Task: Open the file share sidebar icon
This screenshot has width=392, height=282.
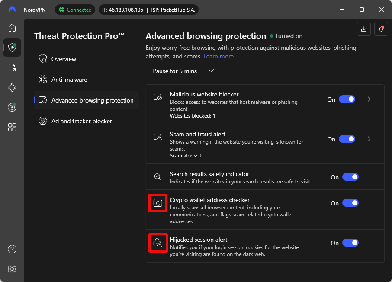Action: [x=12, y=67]
